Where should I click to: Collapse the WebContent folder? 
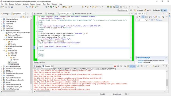[x=4, y=51]
